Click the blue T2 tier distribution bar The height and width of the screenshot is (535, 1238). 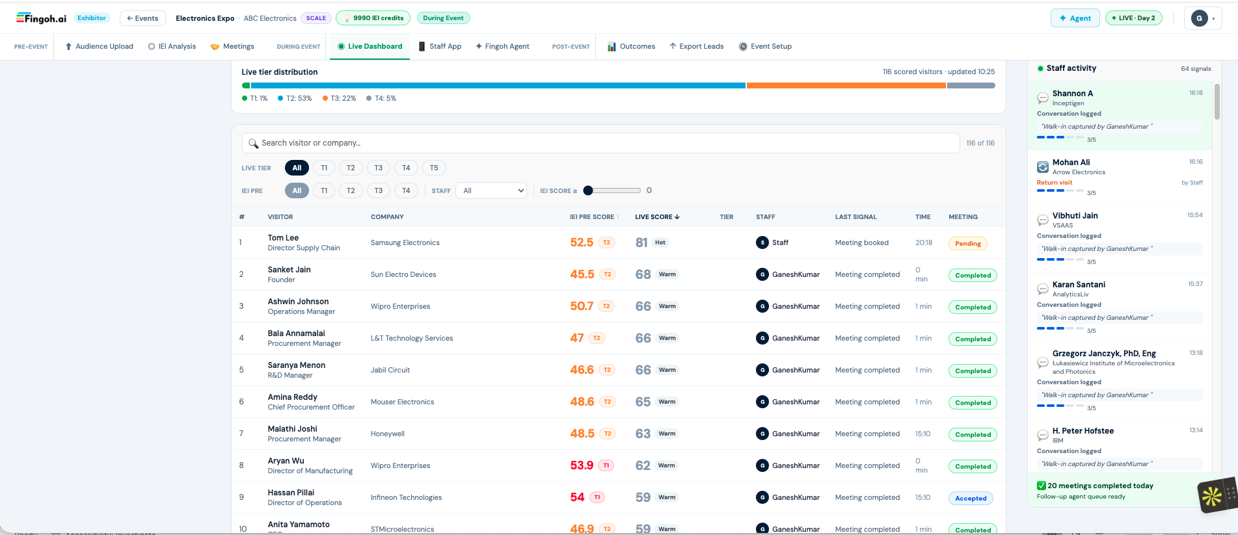[498, 85]
